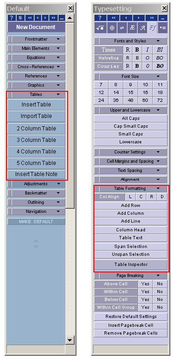Select No for Within Cell Group
Image resolution: width=174 pixels, height=359 pixels.
tap(160, 307)
